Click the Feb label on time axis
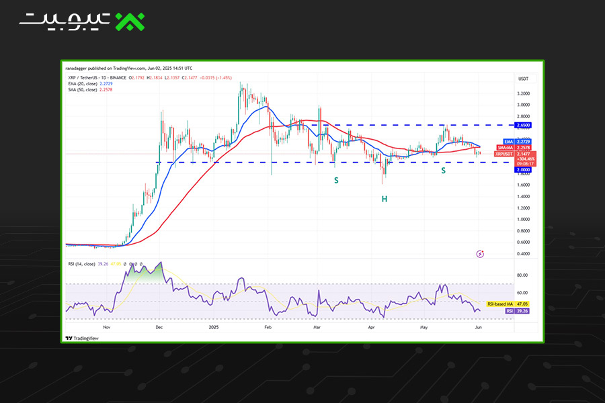Viewport: 605px width, 403px height. tap(268, 327)
